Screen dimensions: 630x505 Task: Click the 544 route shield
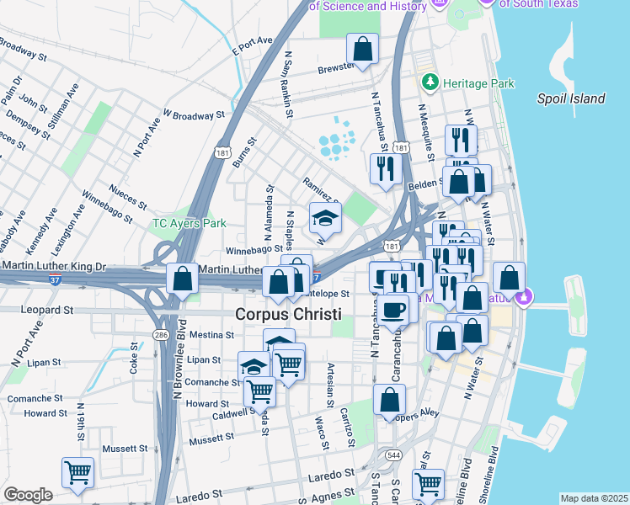point(393,454)
